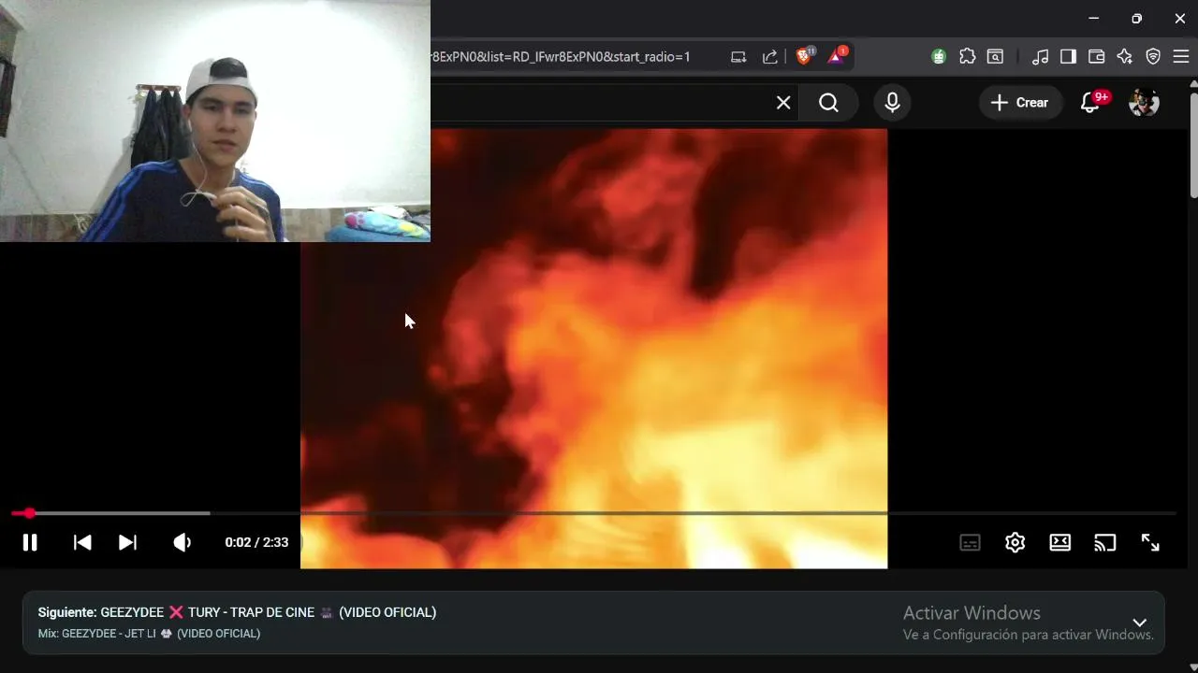The image size is (1198, 673).
Task: Open the YouTube account avatar menu
Action: point(1144,103)
